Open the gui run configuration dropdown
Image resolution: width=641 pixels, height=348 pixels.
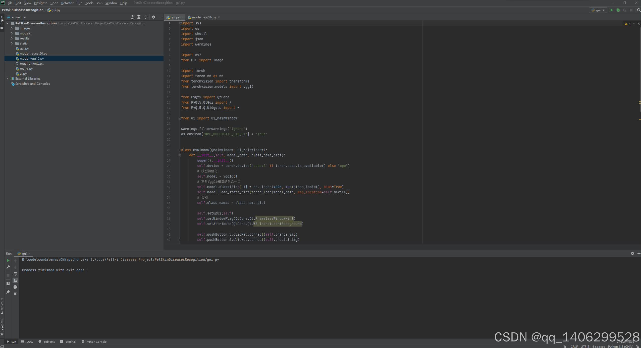pos(598,10)
